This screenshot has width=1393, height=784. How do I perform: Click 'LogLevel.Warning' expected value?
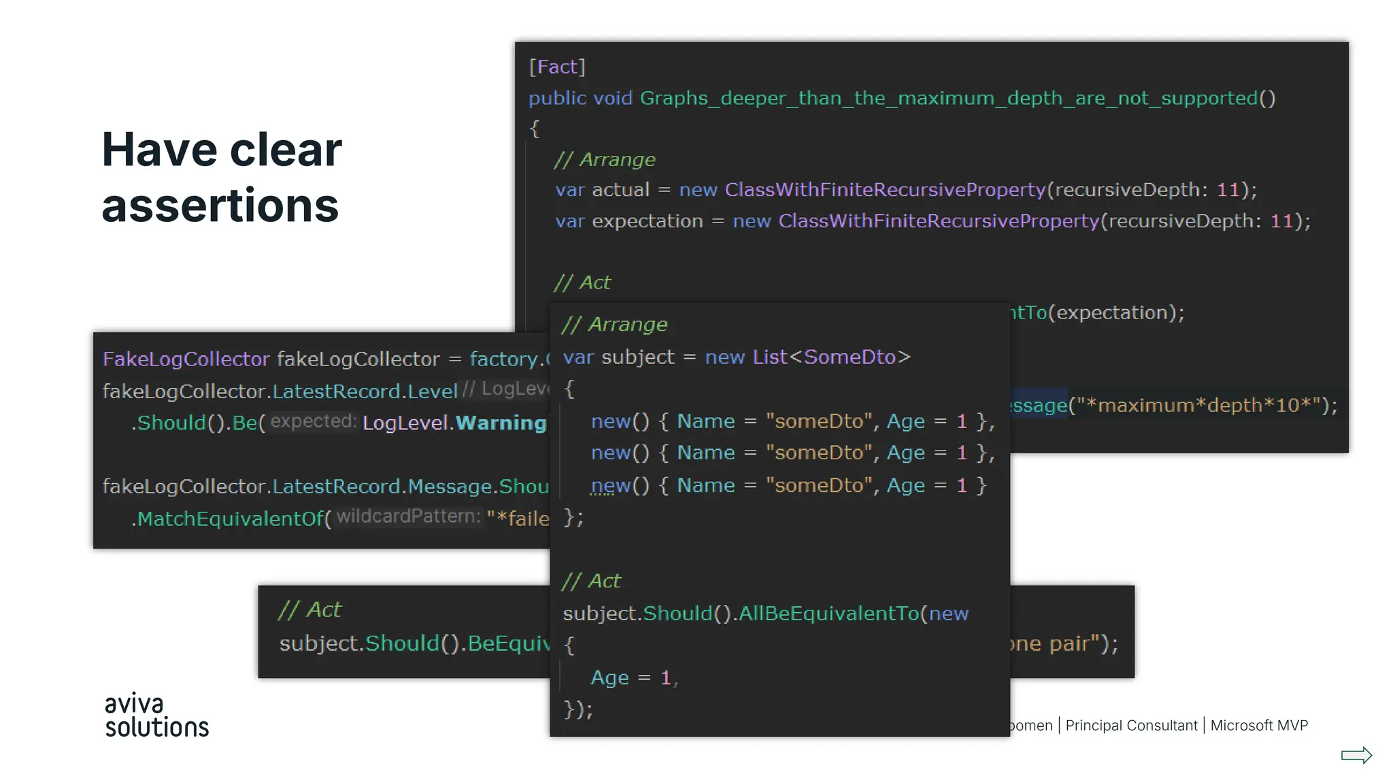[x=454, y=423]
